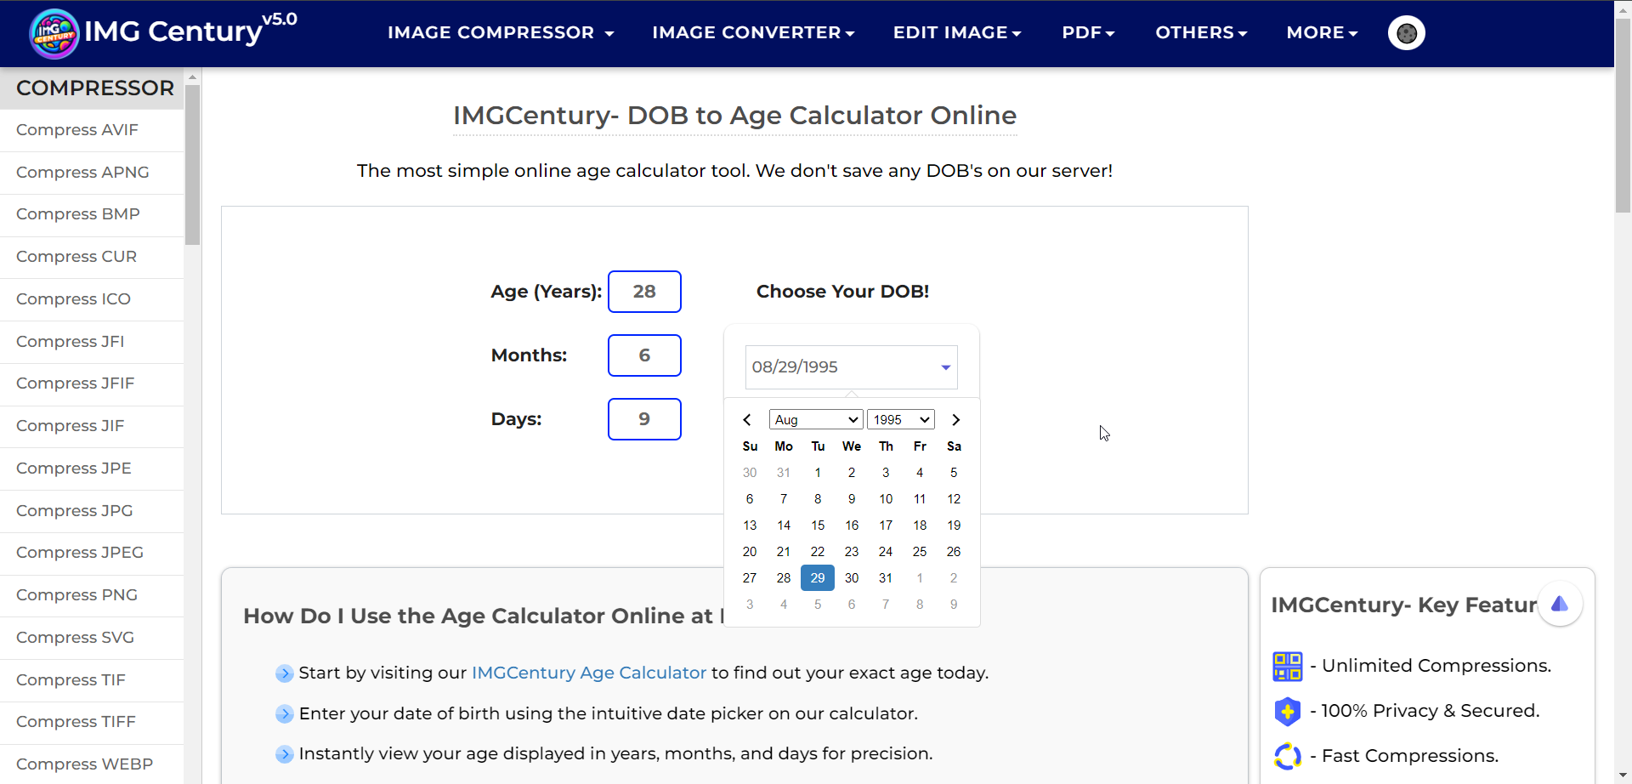This screenshot has height=784, width=1632.
Task: Open the 1995 year dropdown
Action: pos(899,419)
